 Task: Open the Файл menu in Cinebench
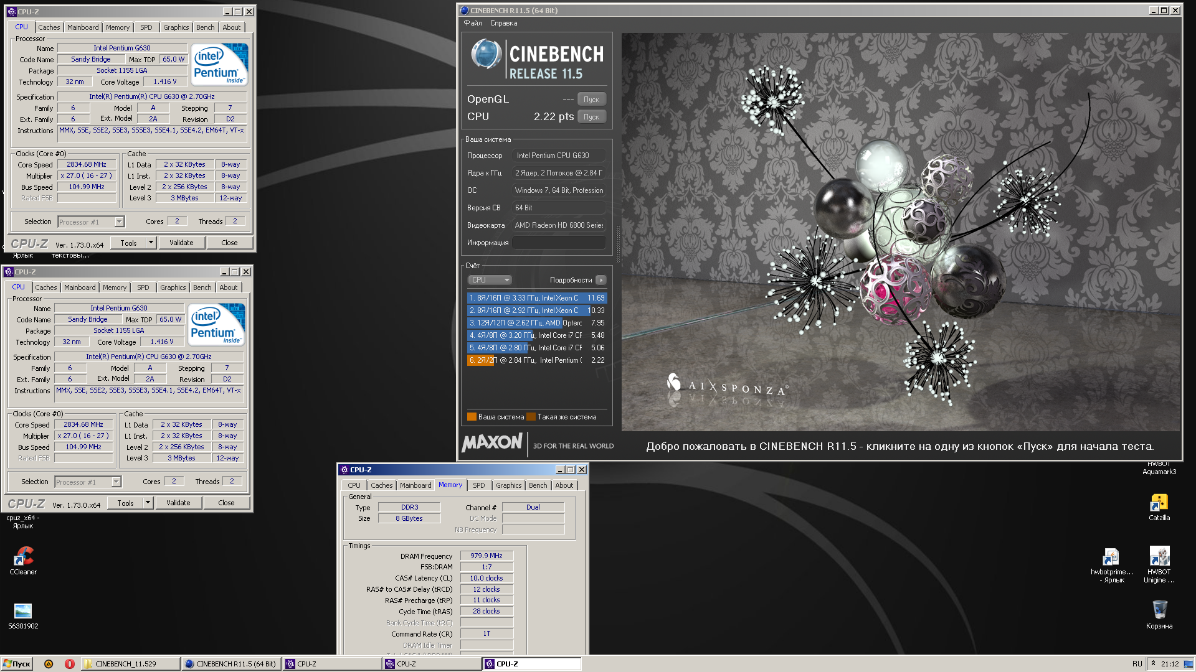[473, 23]
